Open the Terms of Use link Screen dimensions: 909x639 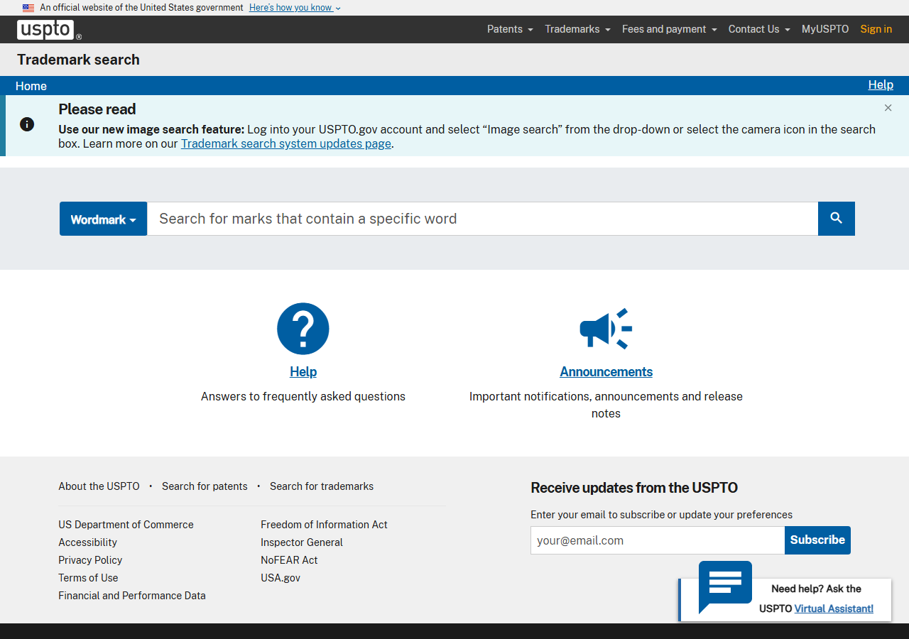coord(88,578)
